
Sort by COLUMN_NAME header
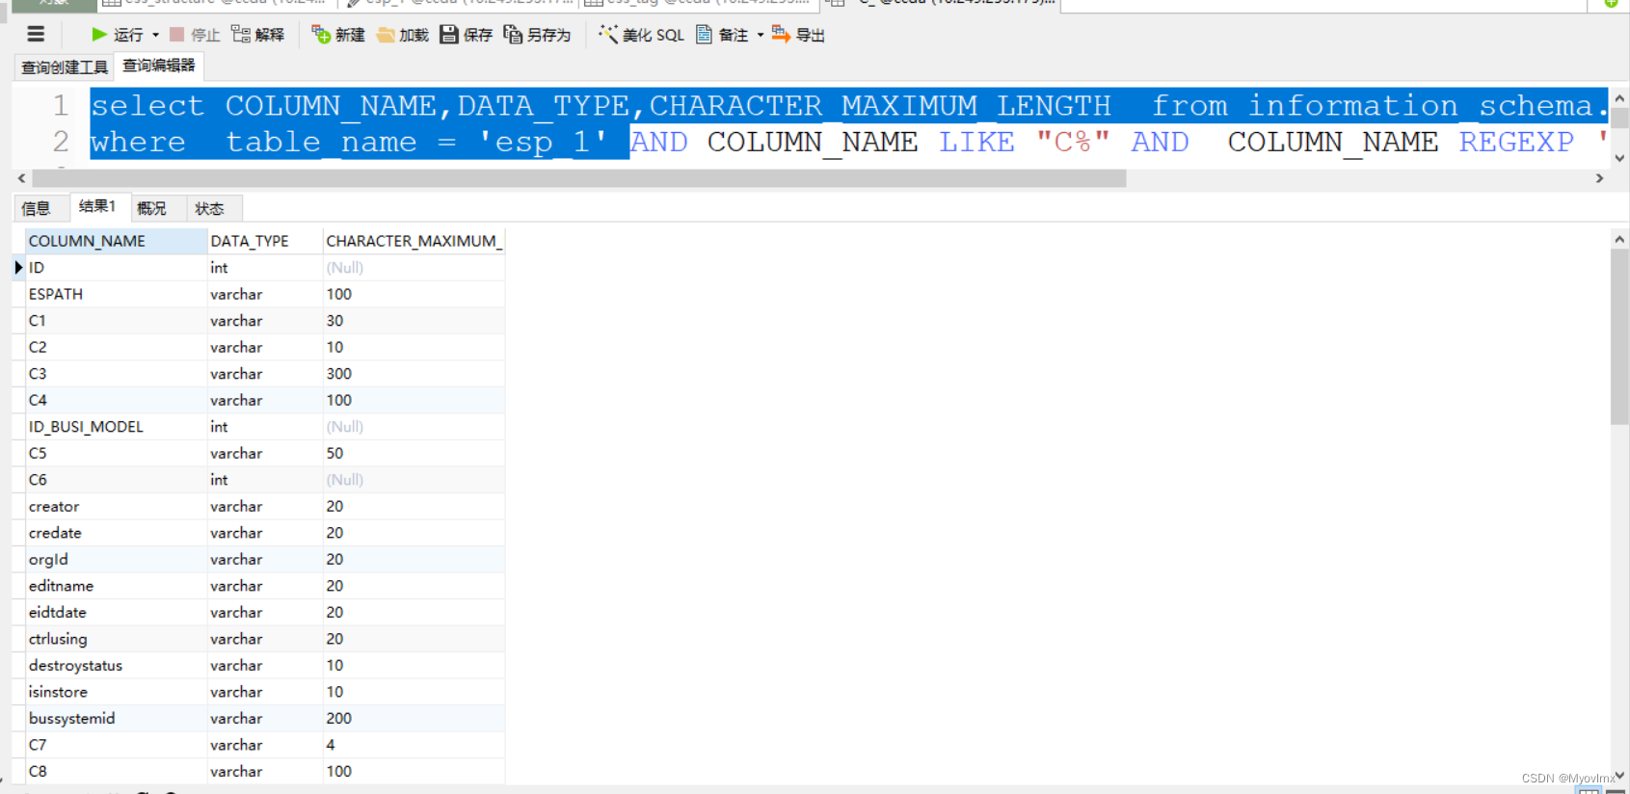tap(115, 241)
